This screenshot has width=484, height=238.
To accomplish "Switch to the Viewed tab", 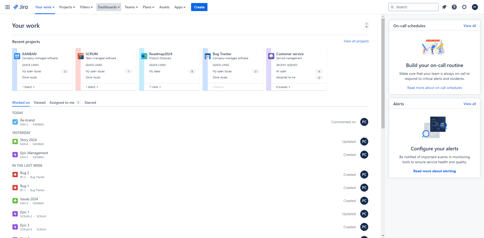I will pyautogui.click(x=40, y=103).
